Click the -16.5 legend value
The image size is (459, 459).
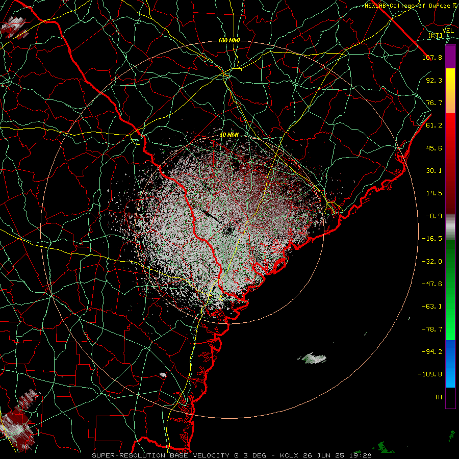(432, 239)
